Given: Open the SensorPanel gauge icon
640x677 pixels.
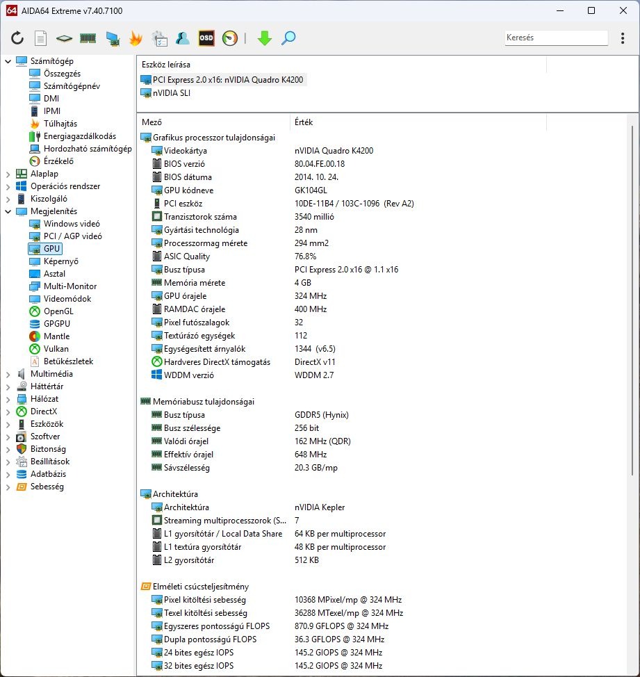Looking at the screenshot, I should [229, 38].
